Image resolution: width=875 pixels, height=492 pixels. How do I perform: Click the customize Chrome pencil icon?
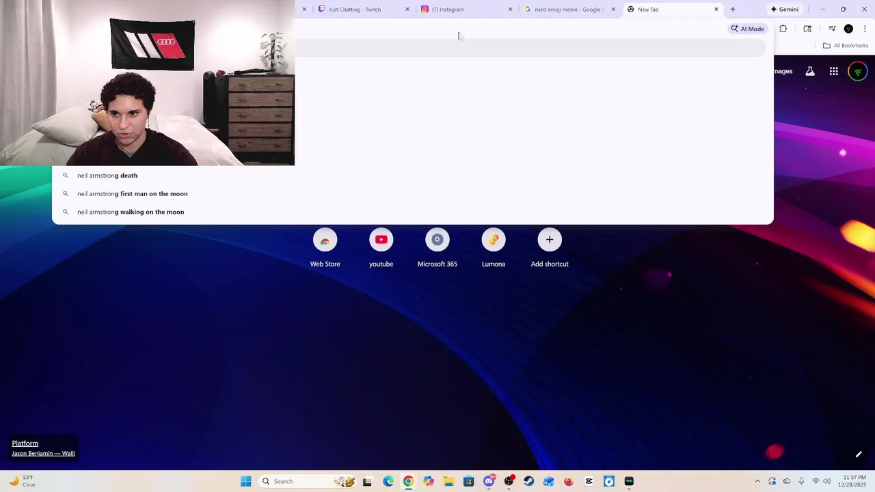(x=859, y=454)
